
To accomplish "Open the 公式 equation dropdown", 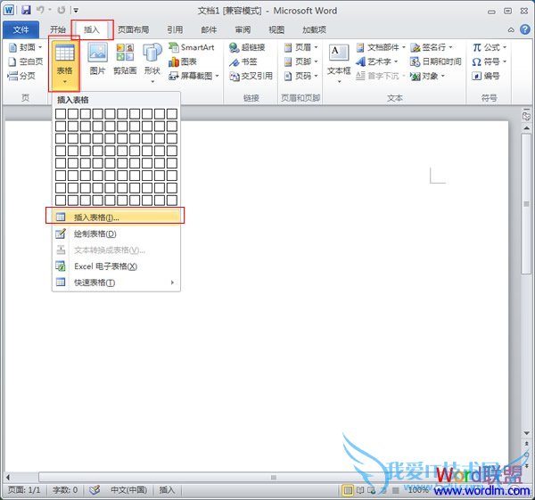I will [x=490, y=47].
